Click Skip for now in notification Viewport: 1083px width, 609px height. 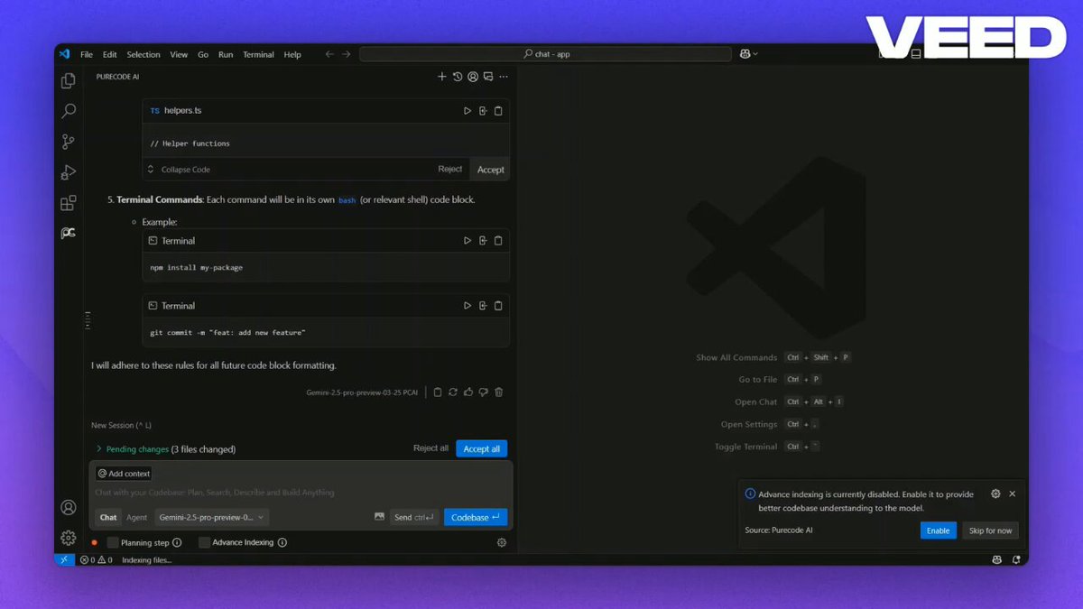click(991, 531)
